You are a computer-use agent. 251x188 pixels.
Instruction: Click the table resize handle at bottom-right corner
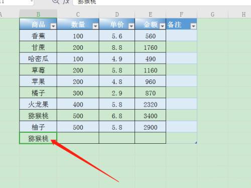pos(196,143)
